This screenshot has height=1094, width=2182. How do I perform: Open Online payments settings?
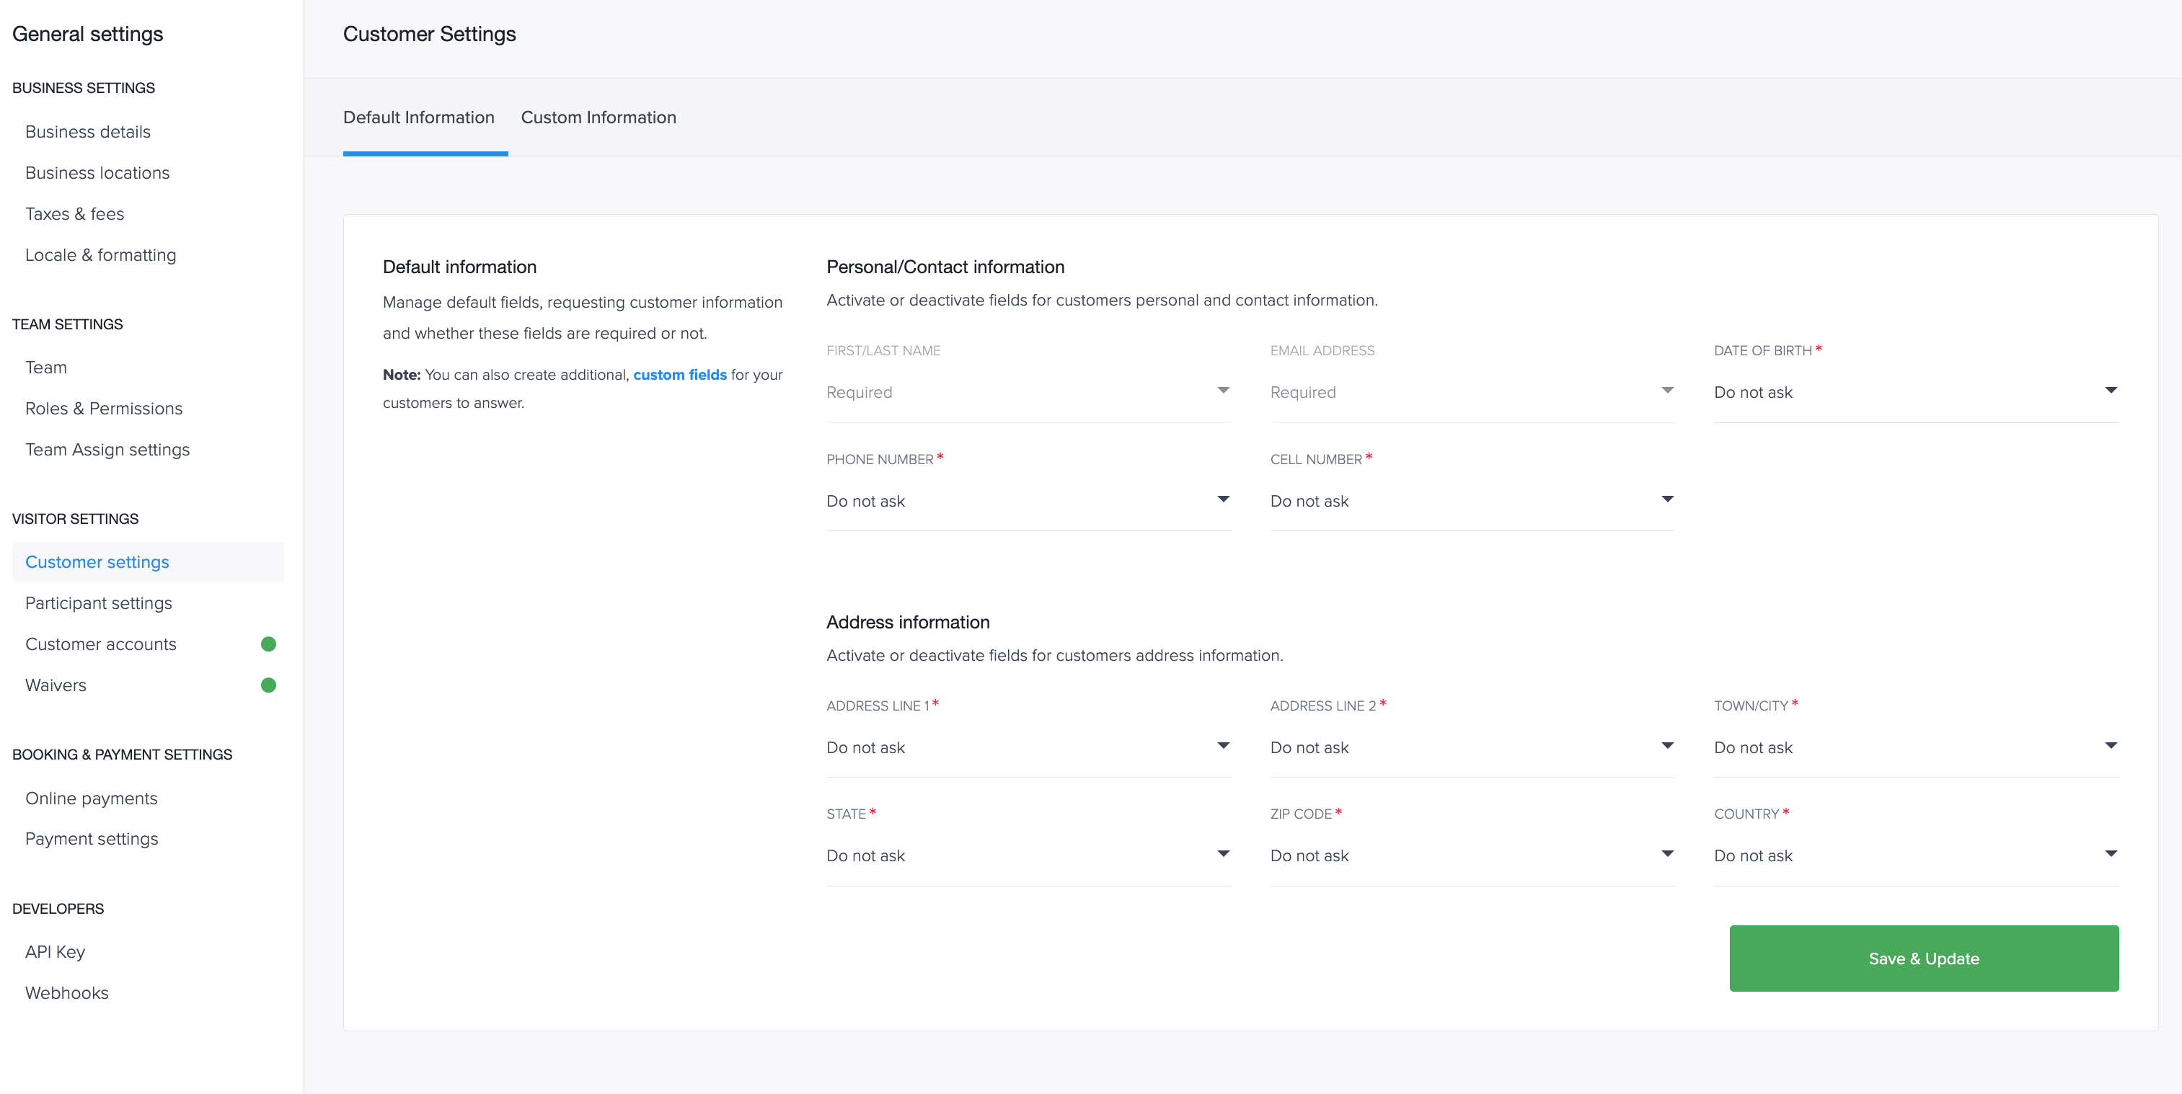point(92,799)
